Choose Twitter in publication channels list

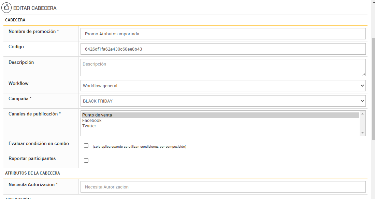click(x=89, y=126)
